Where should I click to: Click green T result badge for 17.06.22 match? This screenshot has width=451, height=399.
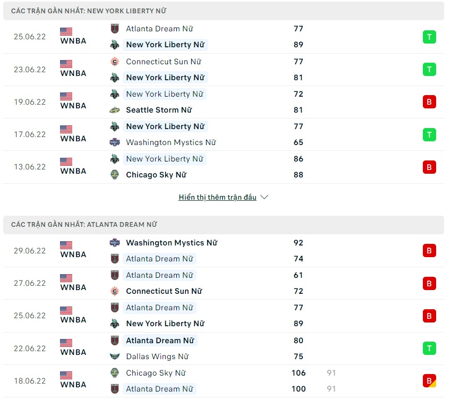coord(429,134)
